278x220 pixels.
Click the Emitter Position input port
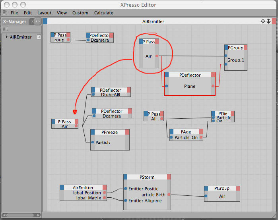pyautogui.click(x=126, y=189)
